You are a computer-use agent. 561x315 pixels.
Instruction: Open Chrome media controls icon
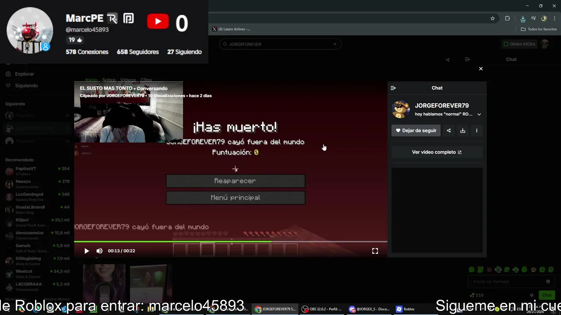[533, 18]
